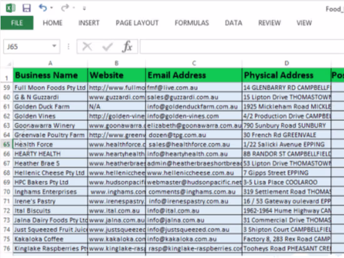The height and width of the screenshot is (258, 344).
Task: Click the Cancel X on the formula bar
Action: click(x=87, y=46)
